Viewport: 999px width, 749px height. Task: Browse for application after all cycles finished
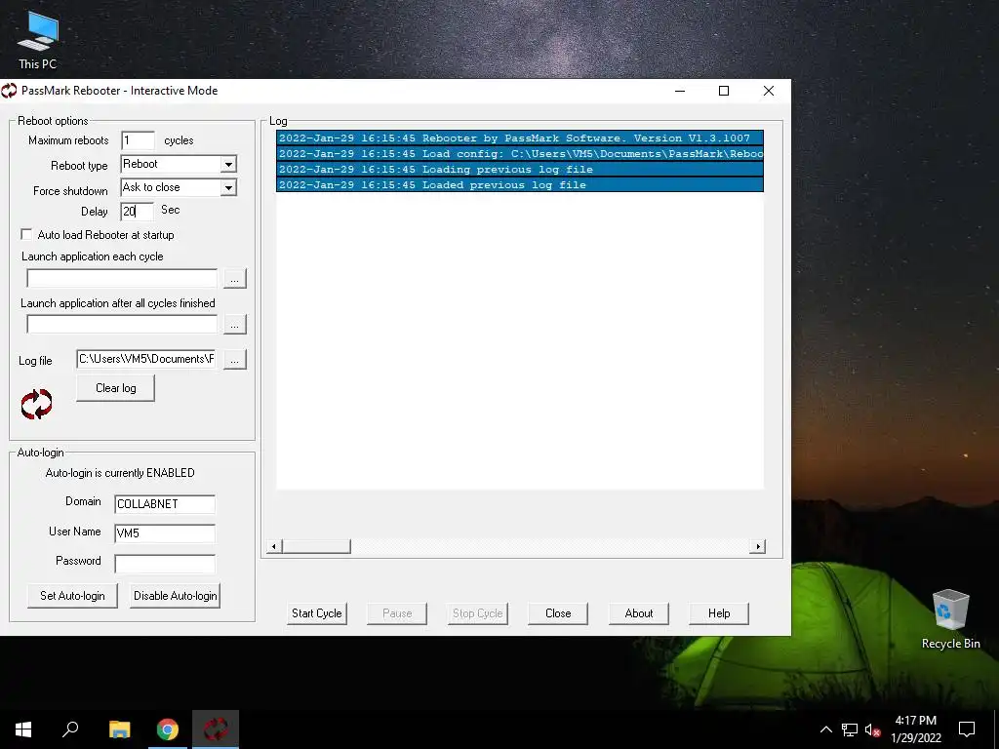click(x=234, y=324)
